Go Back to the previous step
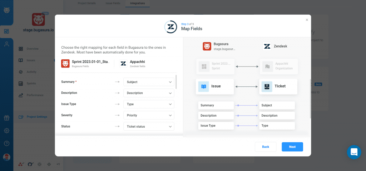The width and height of the screenshot is (366, 171). coord(266,147)
